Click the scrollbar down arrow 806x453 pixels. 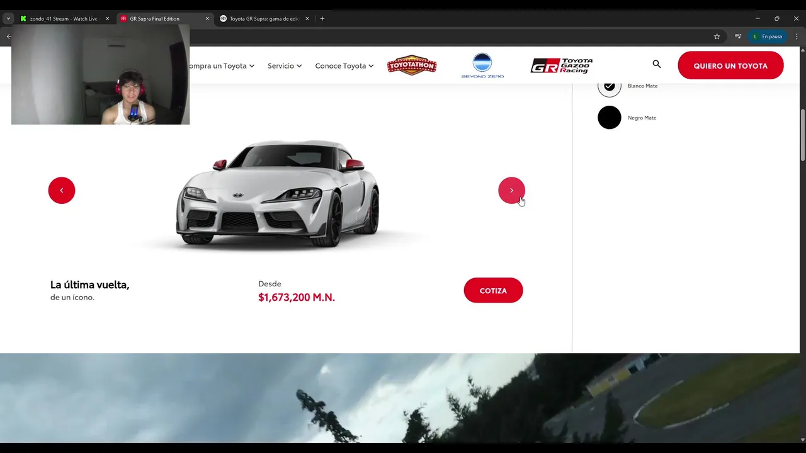pyautogui.click(x=802, y=440)
